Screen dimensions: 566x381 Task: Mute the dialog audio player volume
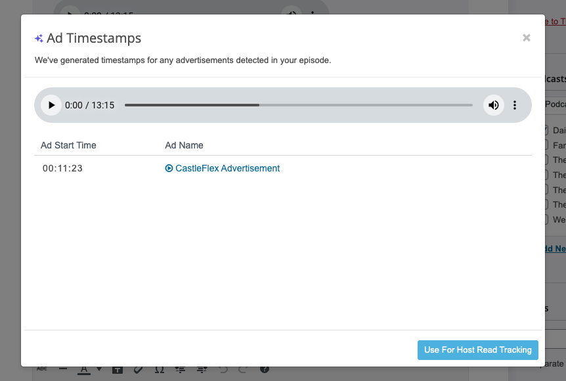(x=494, y=105)
